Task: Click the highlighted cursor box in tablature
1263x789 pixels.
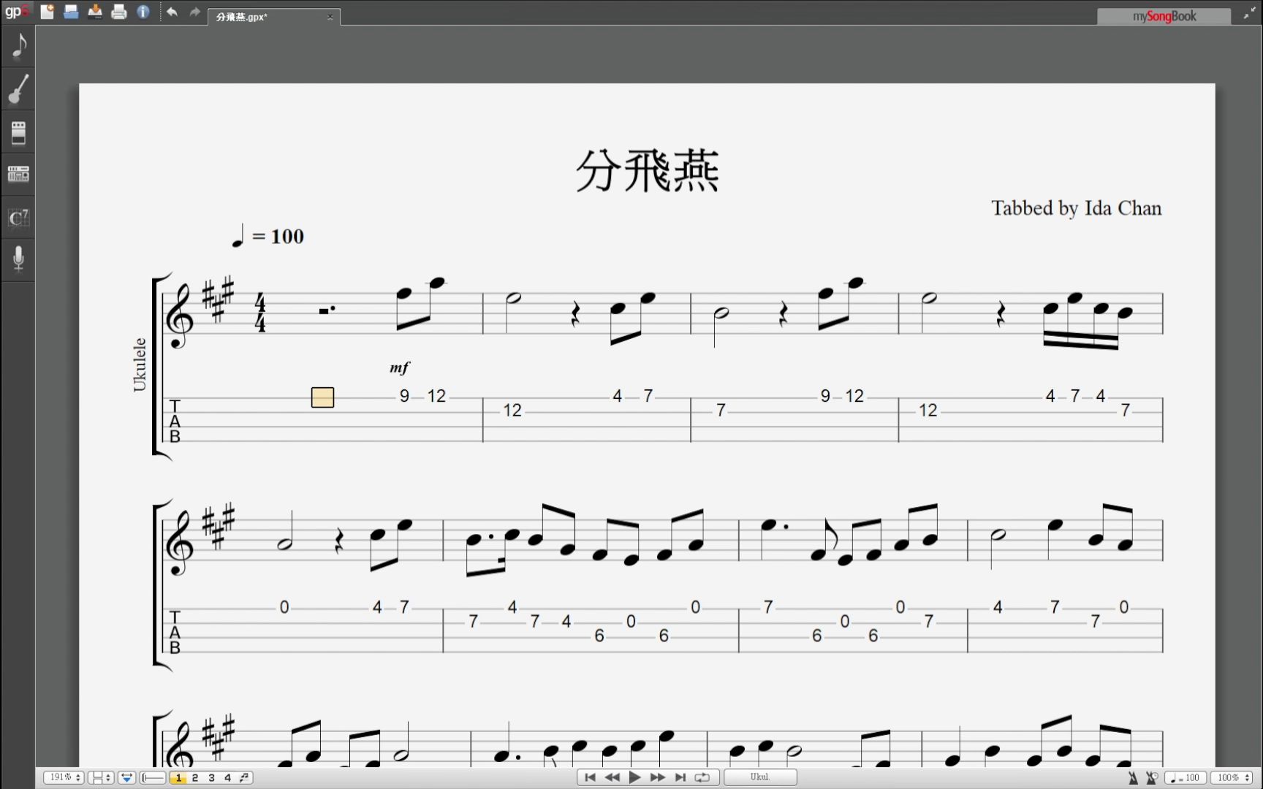Action: click(x=322, y=397)
